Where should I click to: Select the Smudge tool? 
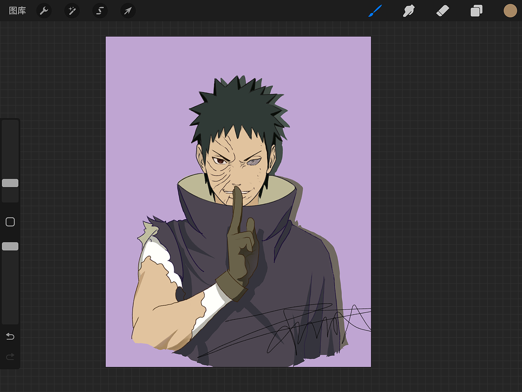point(409,11)
